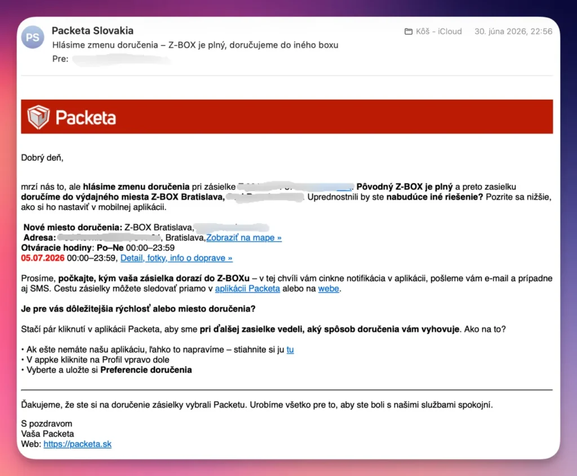Click the 'Packeta' wordmark in banner
This screenshot has width=577, height=476.
pyautogui.click(x=86, y=118)
